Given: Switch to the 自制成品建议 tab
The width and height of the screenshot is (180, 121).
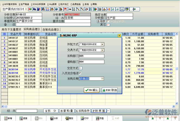Looking at the screenshot, I should 51,29.
